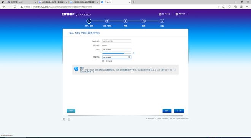Viewport: 251px width, 138px height.
Task: Select the step 3 network circle
Action: coord(125,21)
